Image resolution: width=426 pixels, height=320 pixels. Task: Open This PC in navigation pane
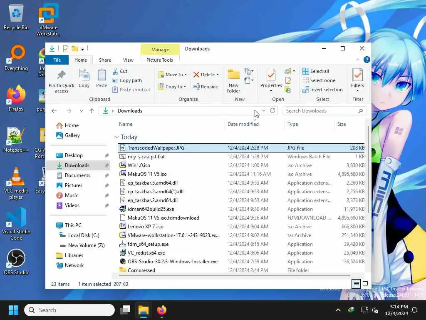pos(69,225)
